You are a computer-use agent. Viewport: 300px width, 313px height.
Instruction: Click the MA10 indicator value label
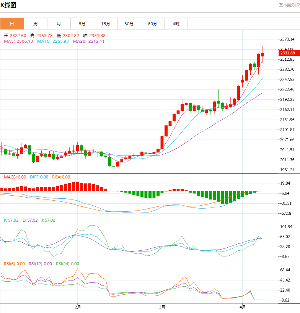53,41
